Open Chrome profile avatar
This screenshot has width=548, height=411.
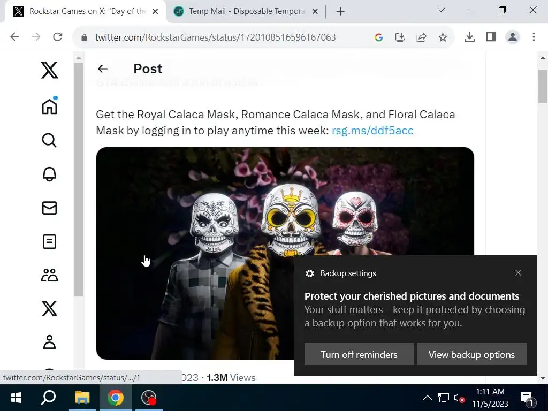point(513,37)
